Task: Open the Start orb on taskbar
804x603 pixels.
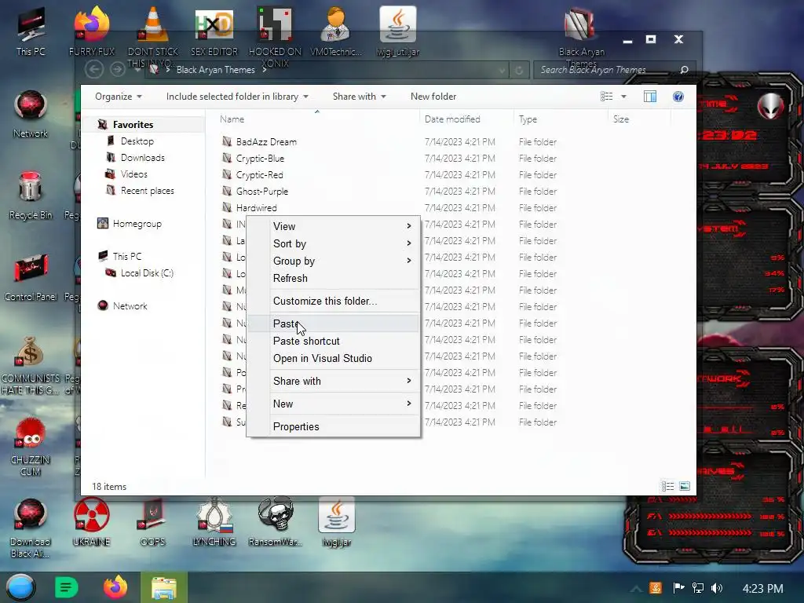Action: click(20, 587)
